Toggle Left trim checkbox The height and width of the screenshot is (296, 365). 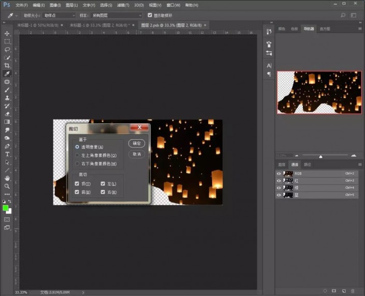(x=103, y=184)
